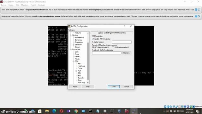Select the Rlogin category
This screenshot has width=202, height=114.
click(77, 59)
